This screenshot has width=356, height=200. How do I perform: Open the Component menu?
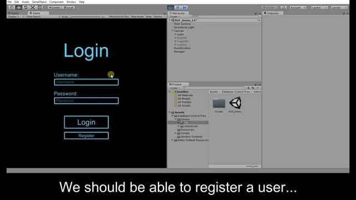point(56,2)
